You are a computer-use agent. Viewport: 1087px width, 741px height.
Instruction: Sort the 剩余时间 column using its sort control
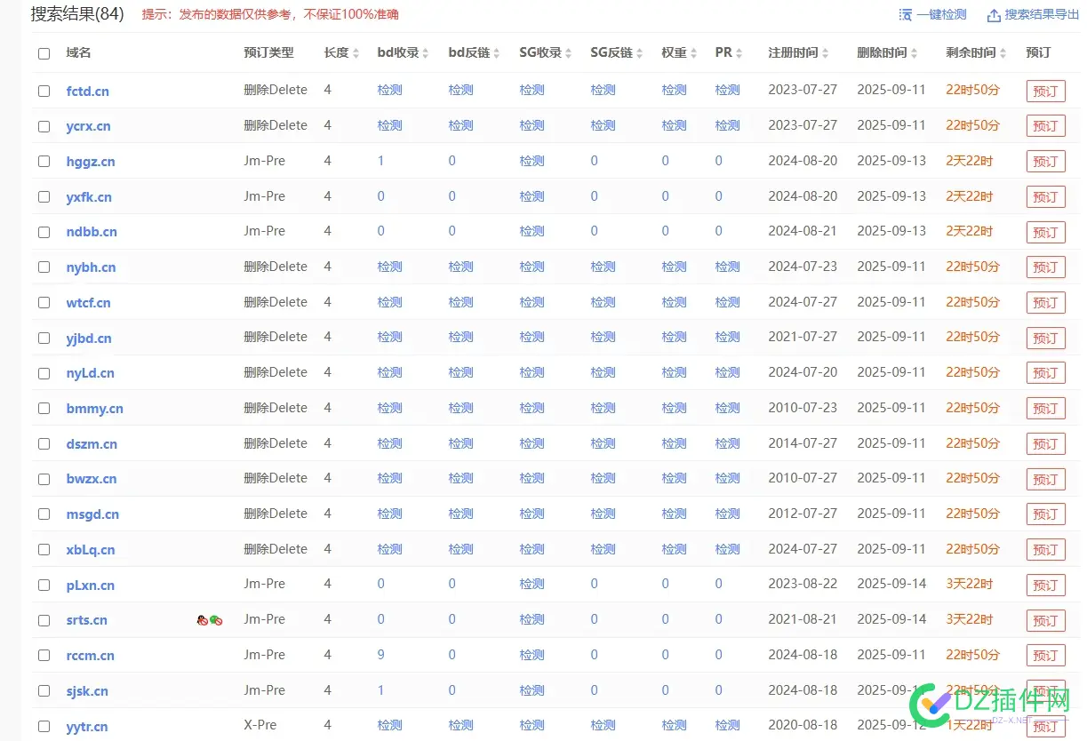[x=1003, y=52]
